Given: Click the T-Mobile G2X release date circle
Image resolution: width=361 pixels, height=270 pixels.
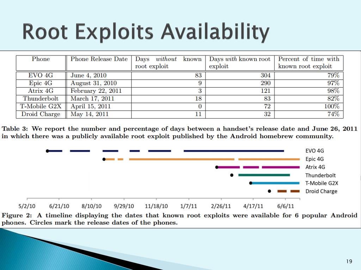Looking at the screenshot, I should 251,183.
